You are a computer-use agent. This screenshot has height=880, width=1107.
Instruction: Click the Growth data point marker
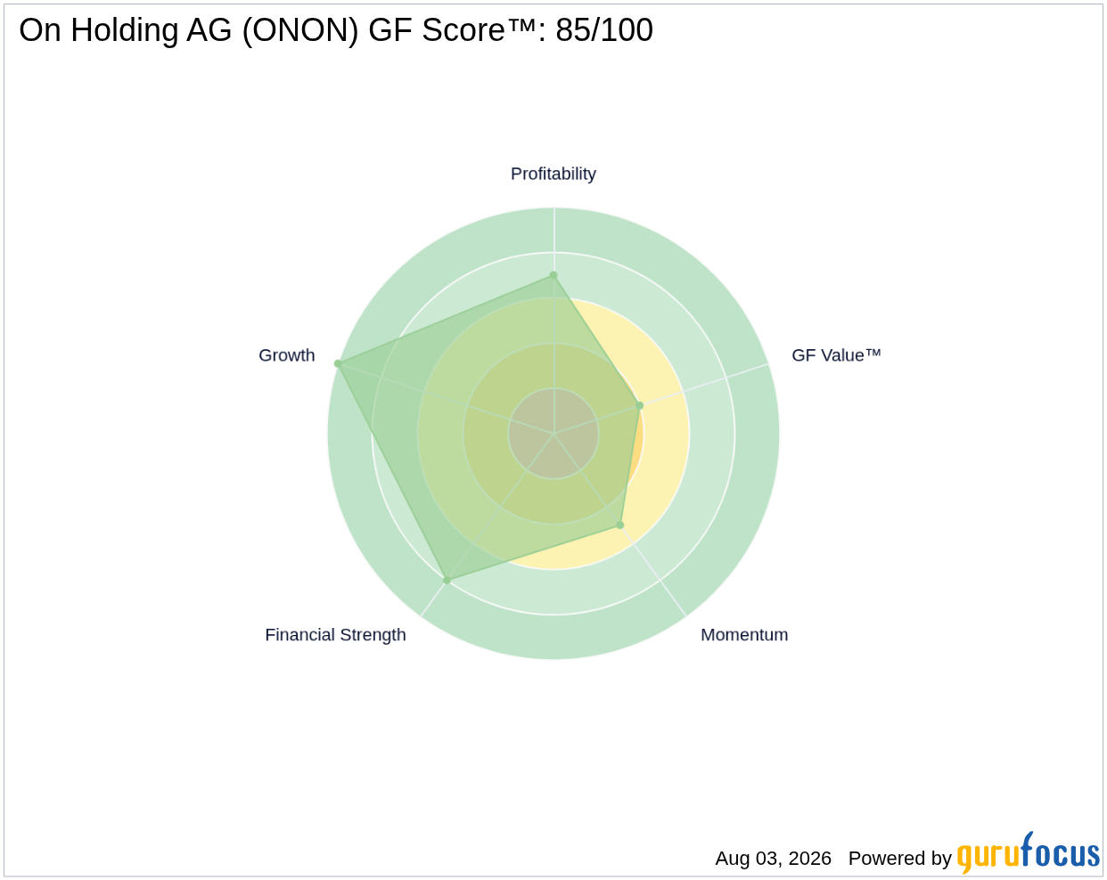tap(338, 363)
